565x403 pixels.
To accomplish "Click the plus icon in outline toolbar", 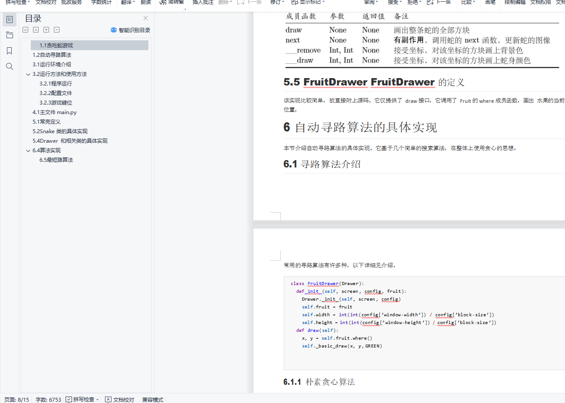I will click(46, 30).
